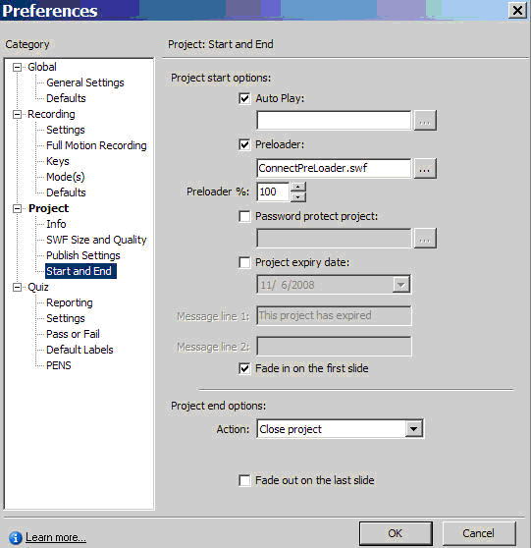Click the Cancel button

coord(479,533)
